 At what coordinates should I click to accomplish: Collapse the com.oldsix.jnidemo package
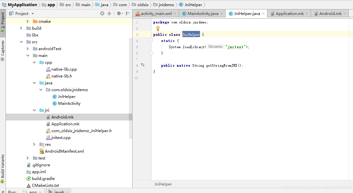41,90
